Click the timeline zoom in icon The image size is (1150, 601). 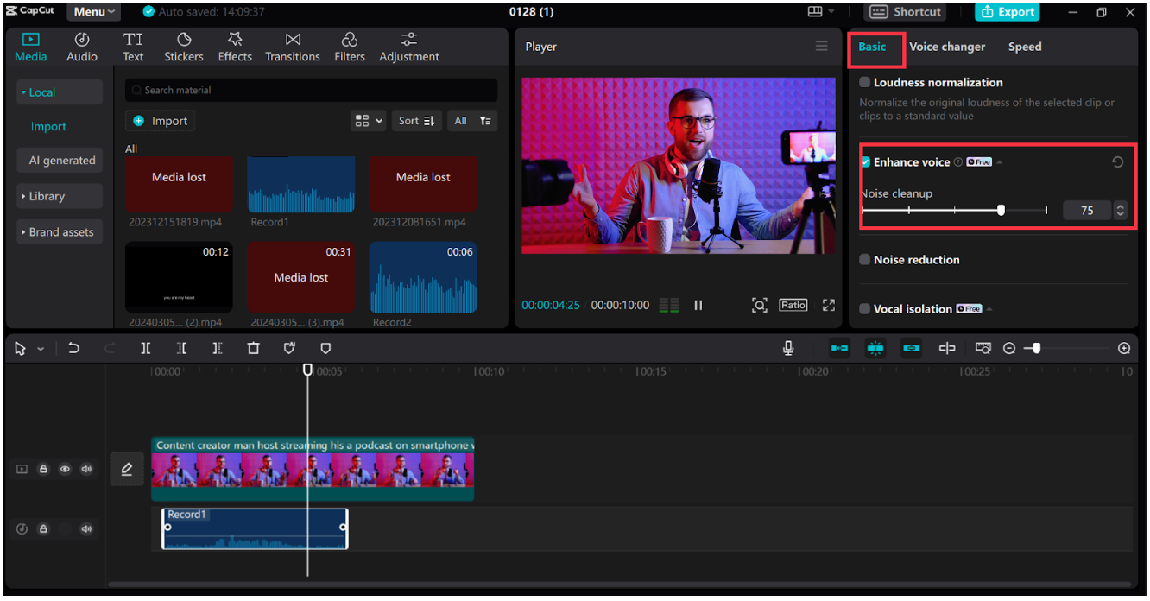point(1124,348)
